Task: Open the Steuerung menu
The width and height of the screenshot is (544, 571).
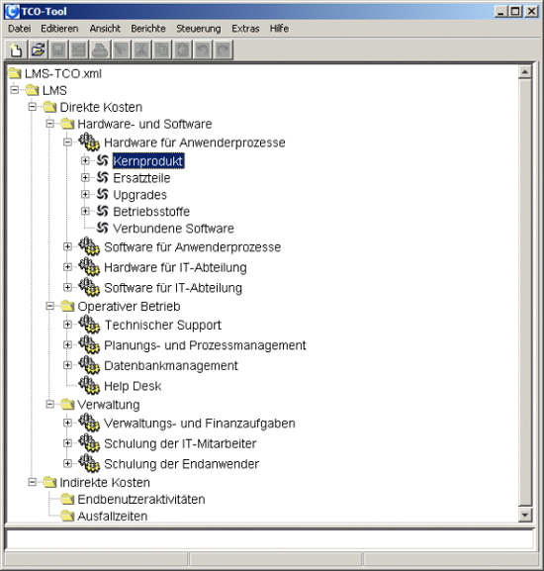Action: tap(199, 29)
